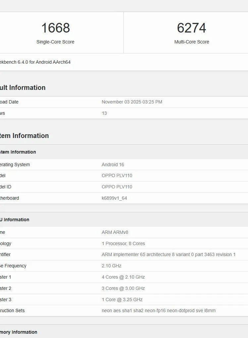Click the single-core score 1668
The height and width of the screenshot is (338, 248).
(55, 28)
